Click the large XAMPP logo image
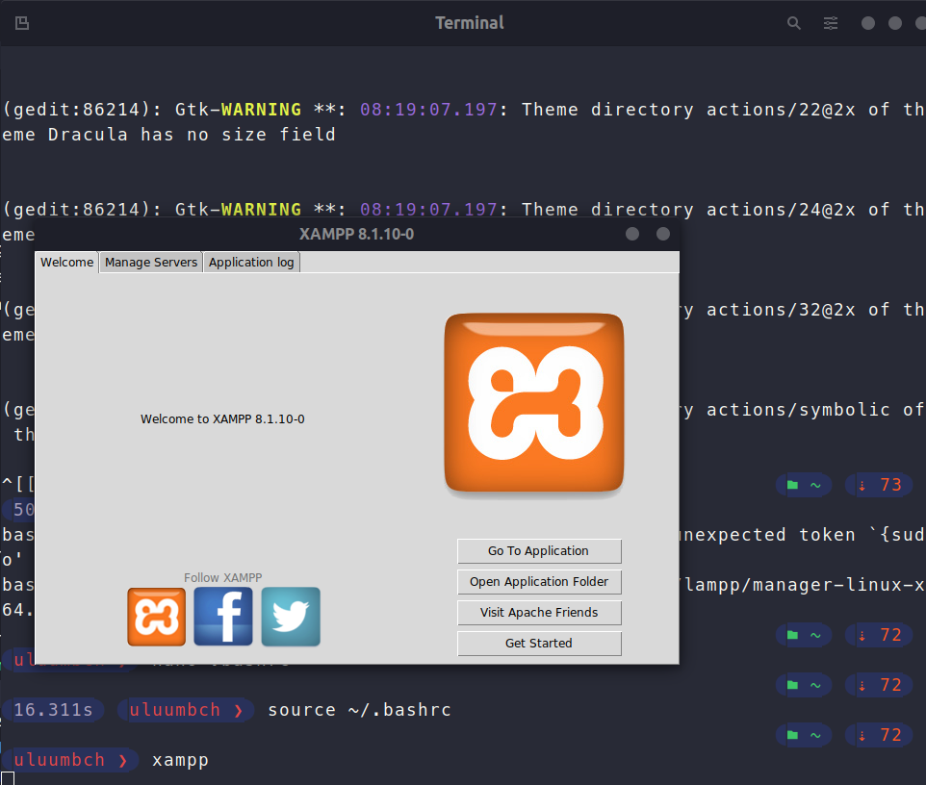This screenshot has height=785, width=926. pos(534,402)
